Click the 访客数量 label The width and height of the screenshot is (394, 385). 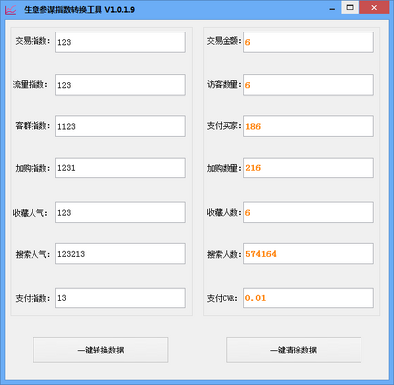225,85
